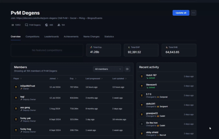The width and height of the screenshot is (219, 139).
Task: Click tagi's trophy avatar icon
Action: tap(16, 98)
